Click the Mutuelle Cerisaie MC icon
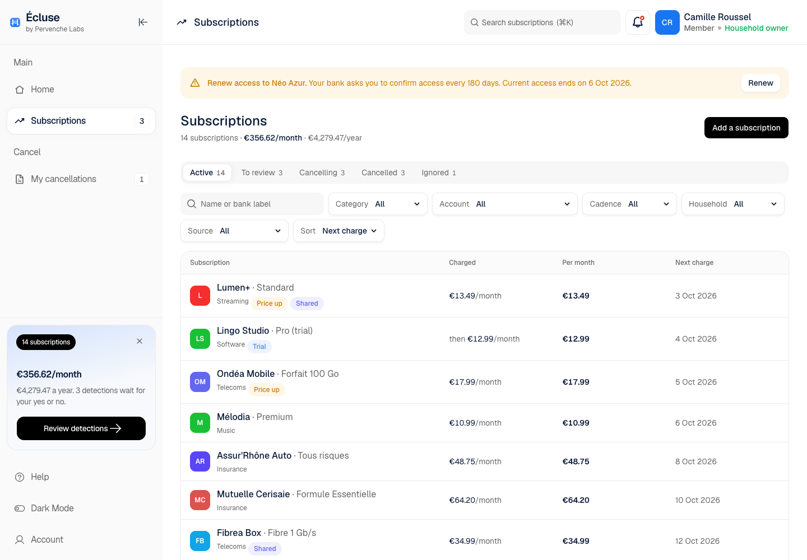 point(200,500)
